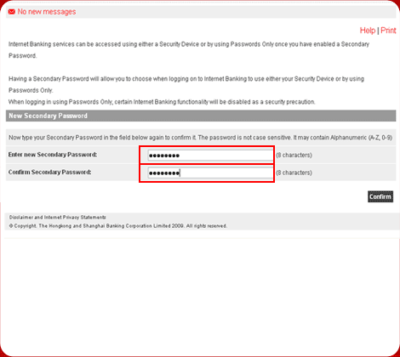Click the instruction line starting Now type your
400x357 pixels.
pyautogui.click(x=200, y=138)
